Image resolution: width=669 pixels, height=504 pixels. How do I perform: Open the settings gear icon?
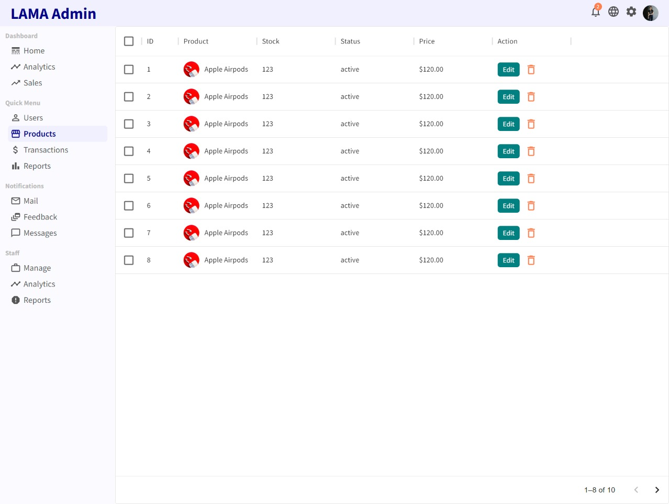(x=631, y=12)
